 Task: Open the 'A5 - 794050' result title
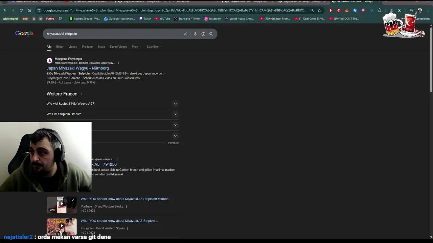point(104,164)
